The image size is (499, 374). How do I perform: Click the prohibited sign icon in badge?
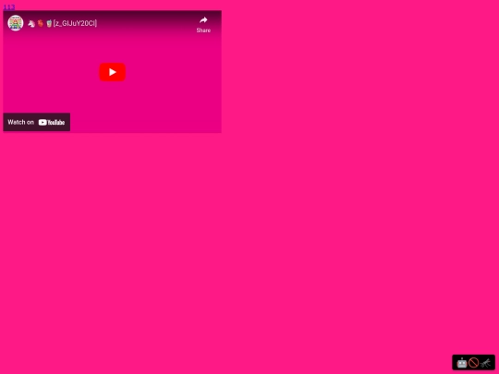tap(473, 363)
